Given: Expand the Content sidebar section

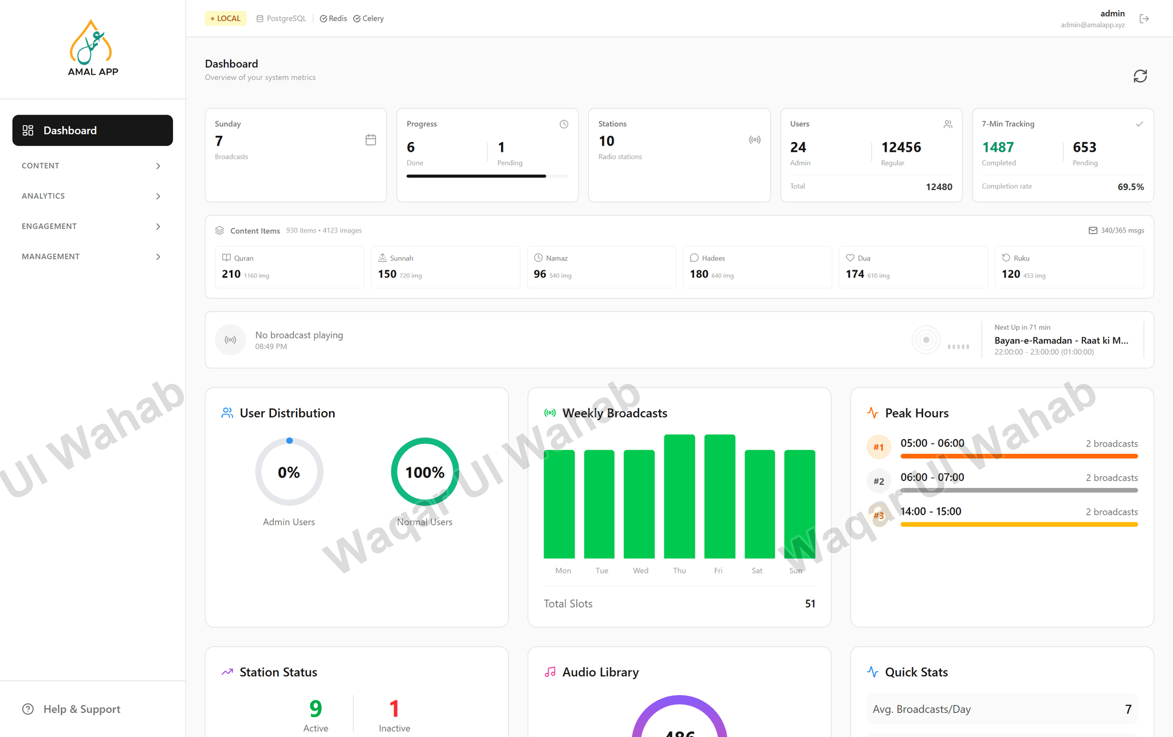Looking at the screenshot, I should (x=92, y=166).
